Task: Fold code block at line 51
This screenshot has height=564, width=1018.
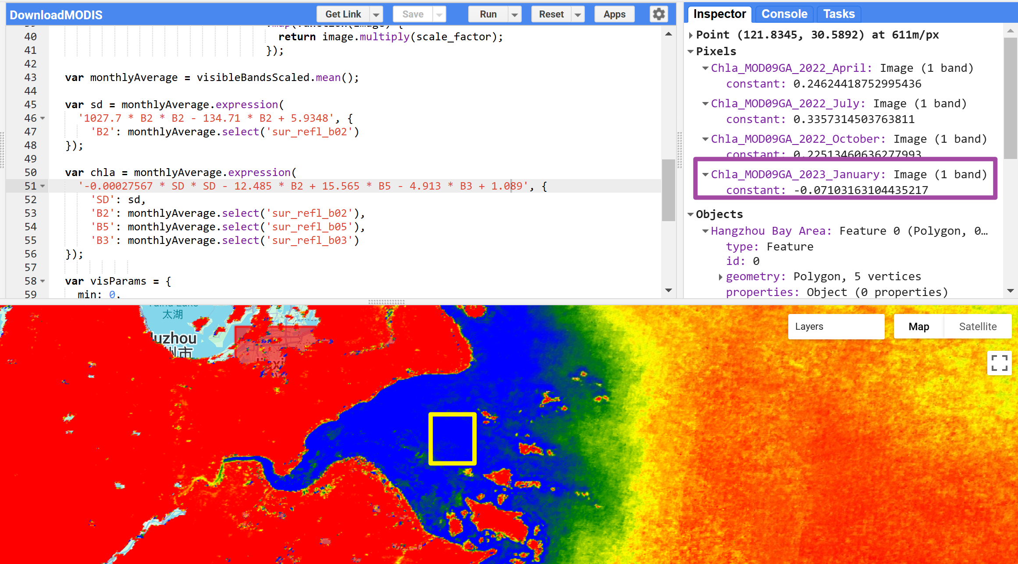Action: (43, 186)
